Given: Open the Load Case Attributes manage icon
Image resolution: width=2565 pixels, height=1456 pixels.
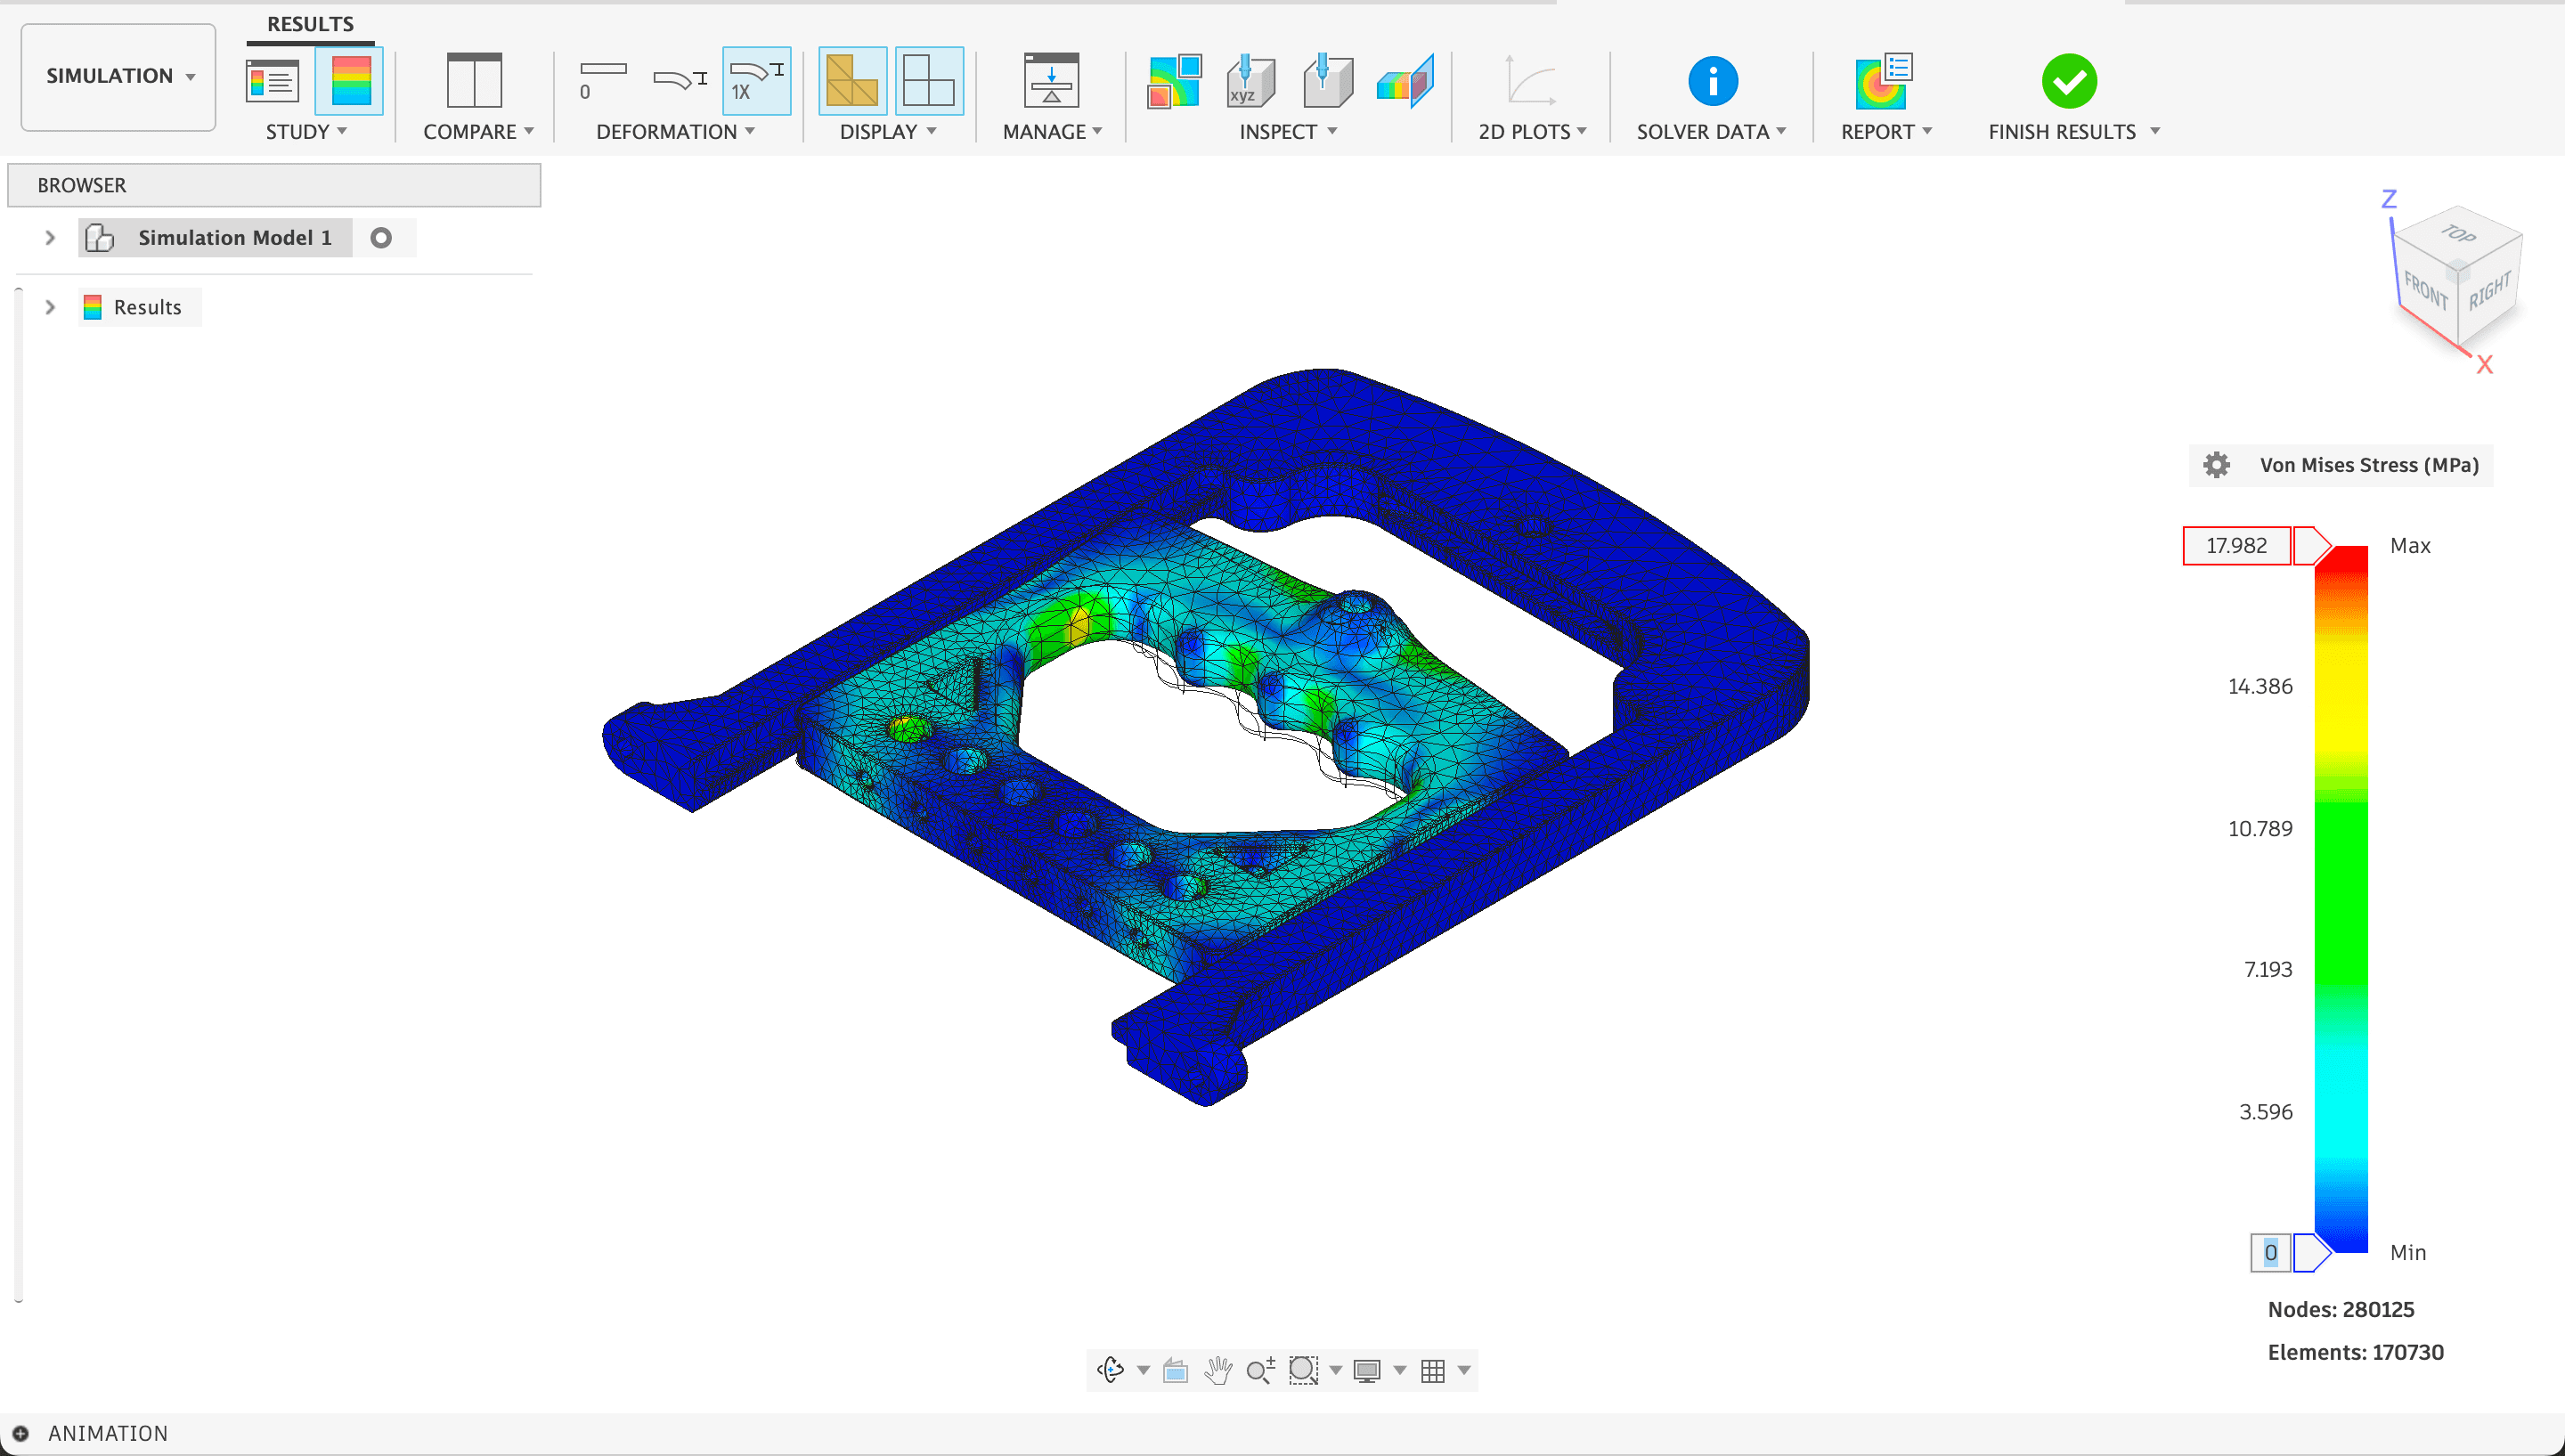Looking at the screenshot, I should (1050, 81).
